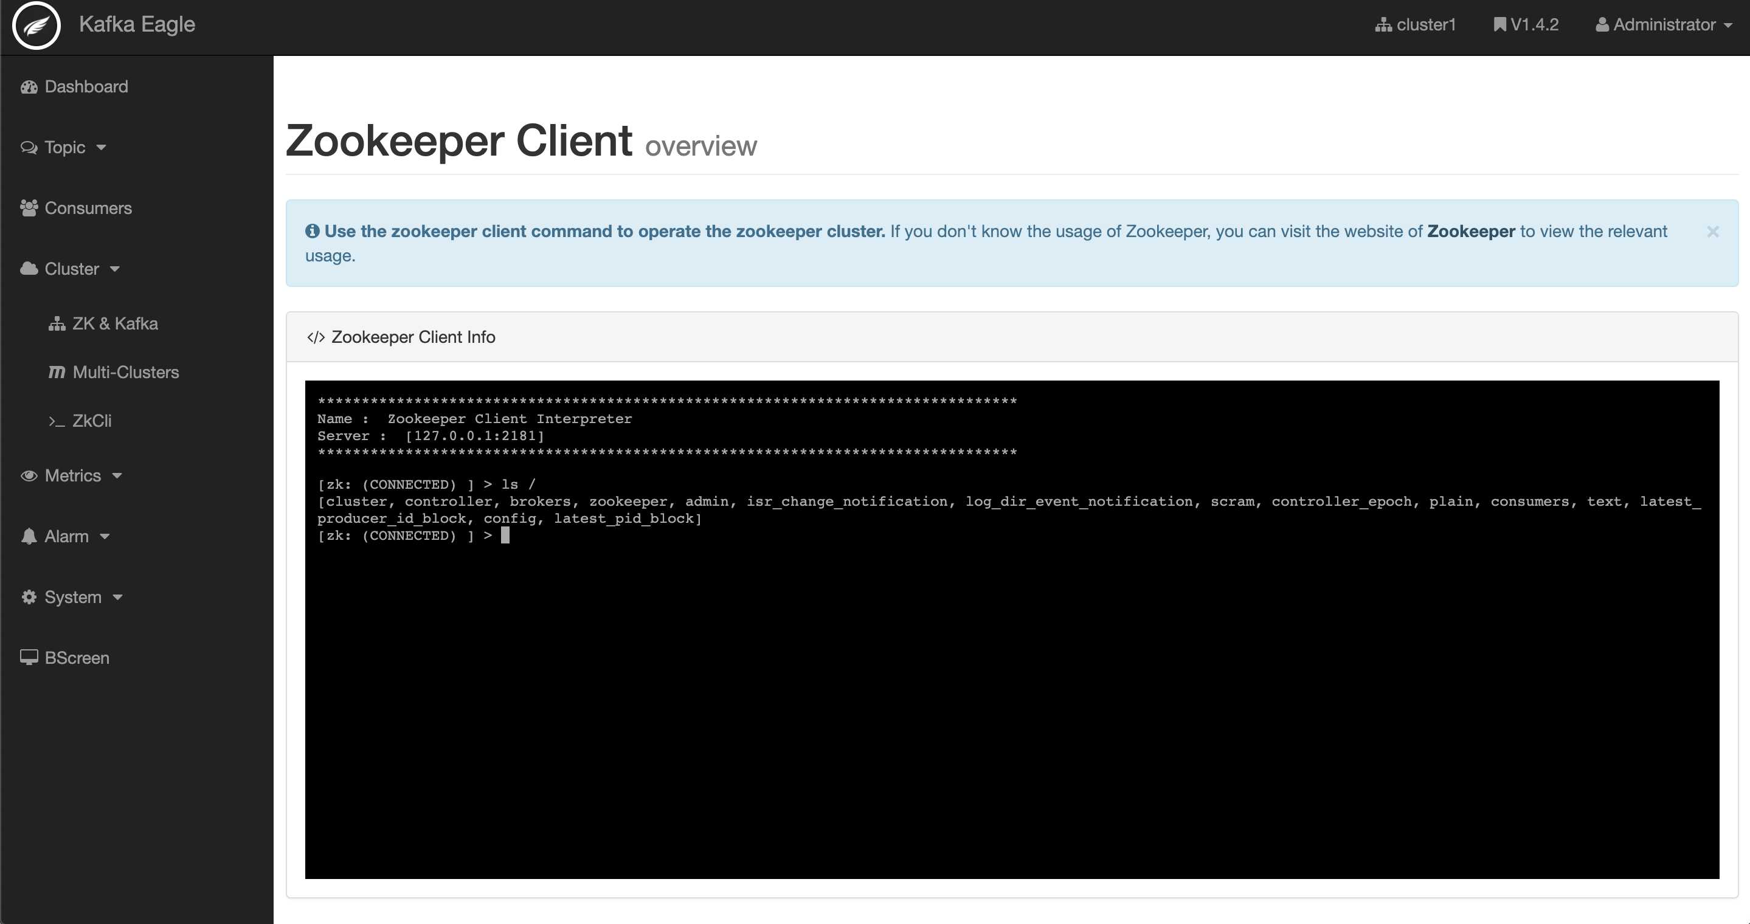Open the bold Zookeeper website link
This screenshot has height=924, width=1750.
point(1471,232)
